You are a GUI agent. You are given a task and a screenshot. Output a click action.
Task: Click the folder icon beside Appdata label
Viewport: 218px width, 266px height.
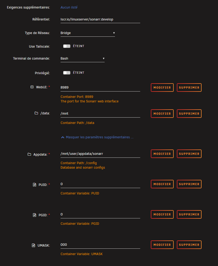click(29, 154)
